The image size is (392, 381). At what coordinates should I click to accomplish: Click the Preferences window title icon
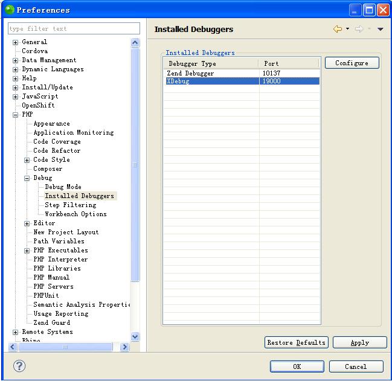pyautogui.click(x=10, y=10)
